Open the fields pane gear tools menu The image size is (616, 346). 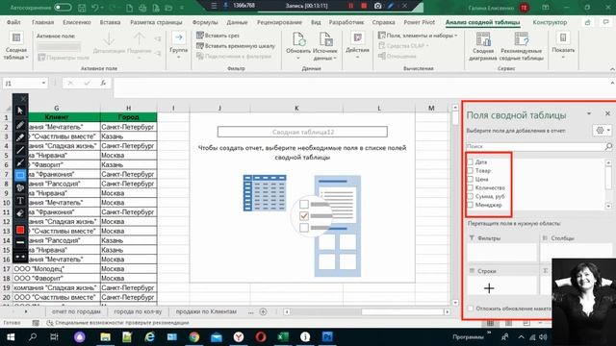tap(603, 131)
